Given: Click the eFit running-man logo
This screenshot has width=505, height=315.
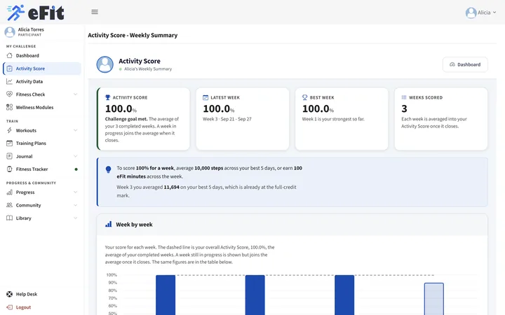Looking at the screenshot, I should pos(15,13).
